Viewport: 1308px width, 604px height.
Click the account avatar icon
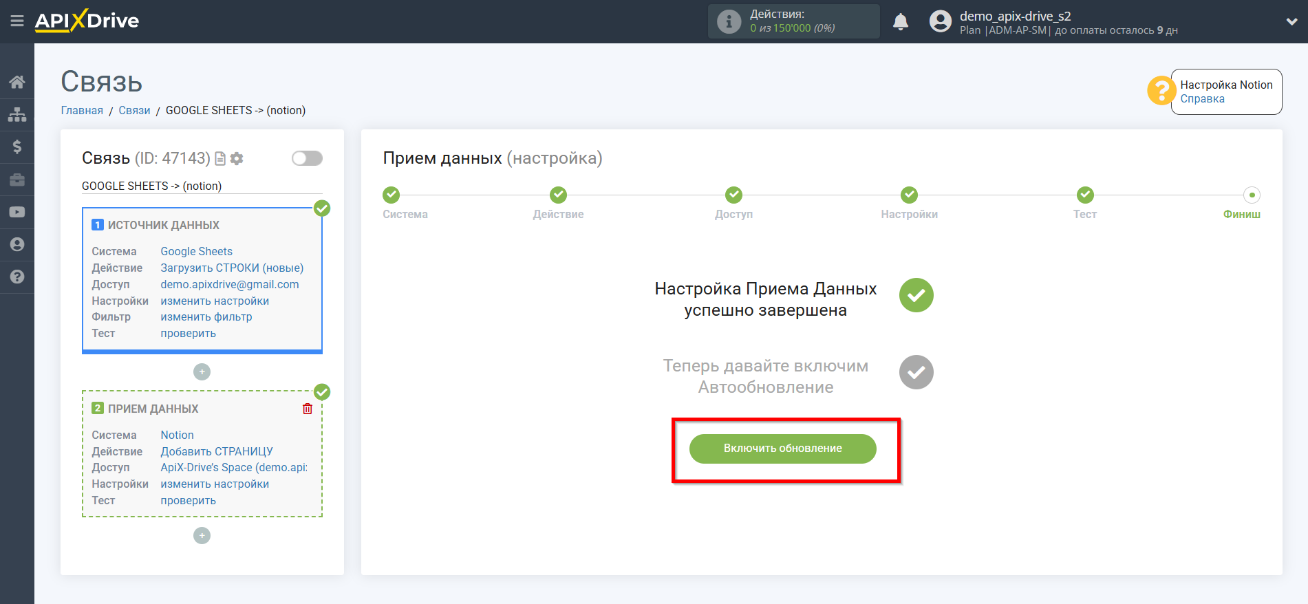click(x=940, y=21)
